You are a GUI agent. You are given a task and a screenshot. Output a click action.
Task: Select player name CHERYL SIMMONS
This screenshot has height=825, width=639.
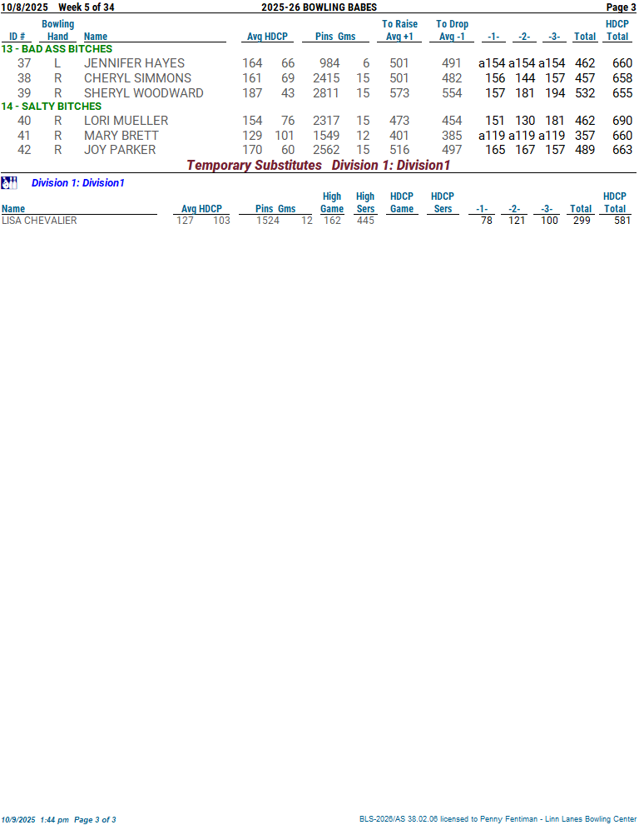[x=137, y=78]
